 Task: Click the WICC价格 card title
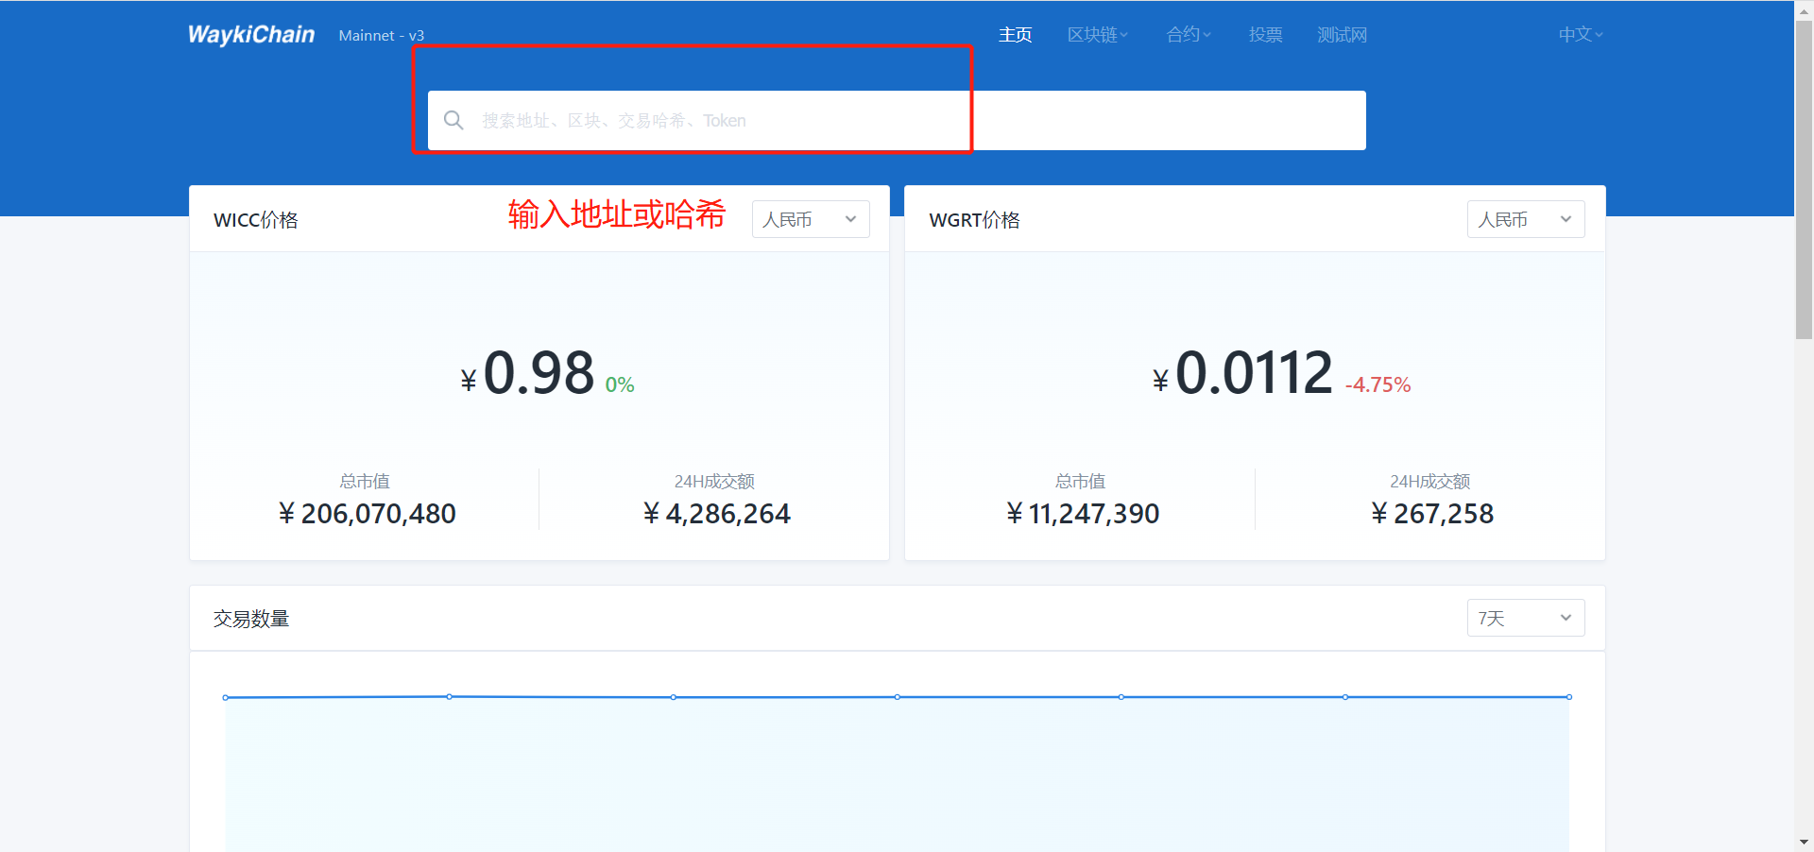(255, 219)
